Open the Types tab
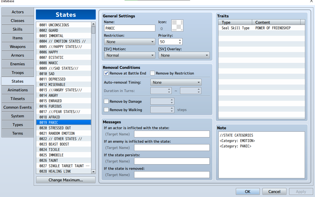 (x=18, y=125)
